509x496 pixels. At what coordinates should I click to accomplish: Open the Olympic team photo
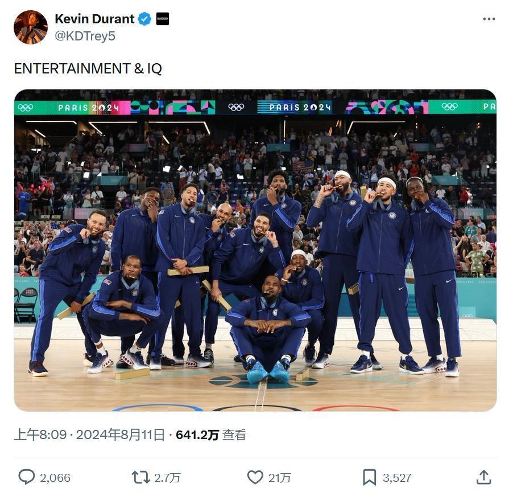255,250
